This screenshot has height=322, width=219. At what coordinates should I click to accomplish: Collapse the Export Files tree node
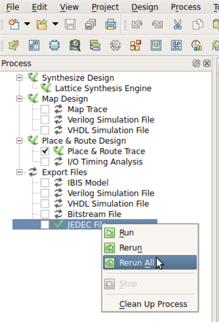19,172
